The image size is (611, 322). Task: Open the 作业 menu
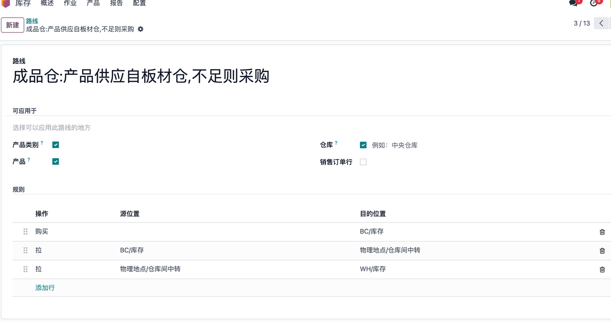[x=70, y=3]
